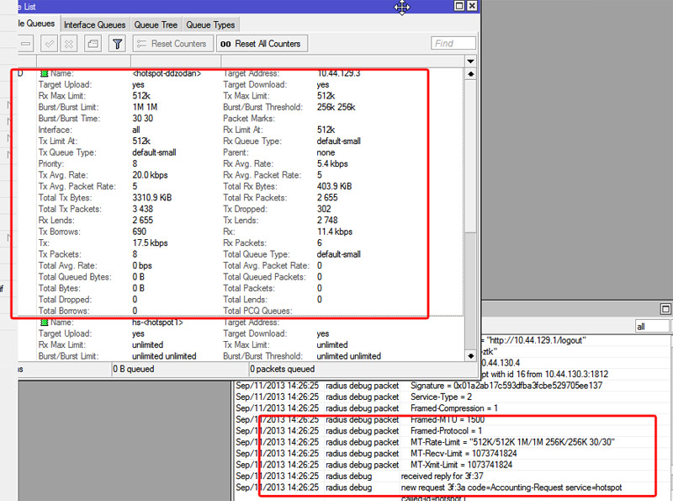Click Rx Avg. Rate value 5.4 kbps
Image resolution: width=673 pixels, height=501 pixels.
tap(332, 163)
